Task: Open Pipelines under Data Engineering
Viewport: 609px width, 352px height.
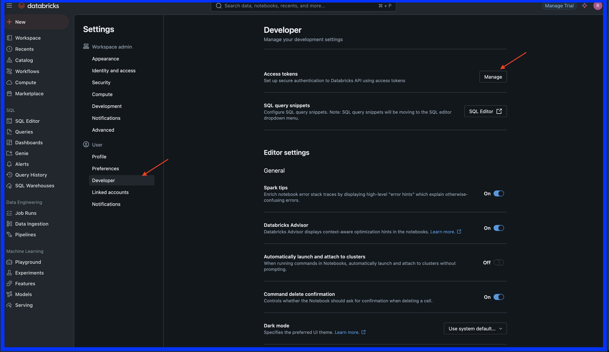Action: point(25,235)
